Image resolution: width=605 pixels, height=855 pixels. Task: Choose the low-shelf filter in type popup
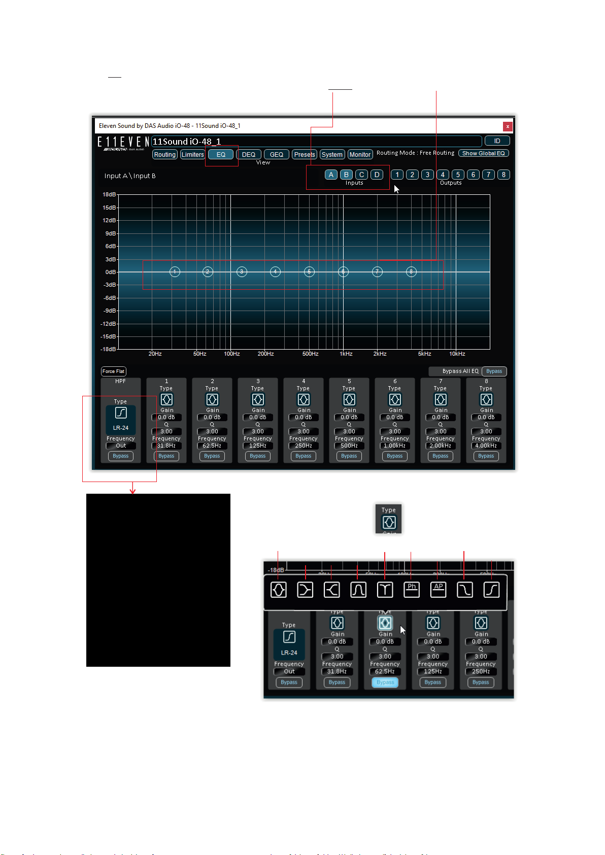tap(305, 590)
